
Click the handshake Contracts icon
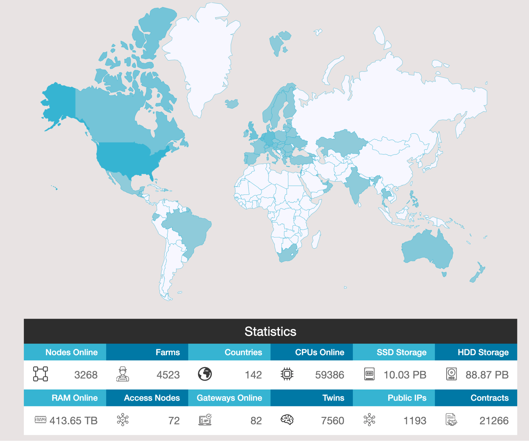451,420
